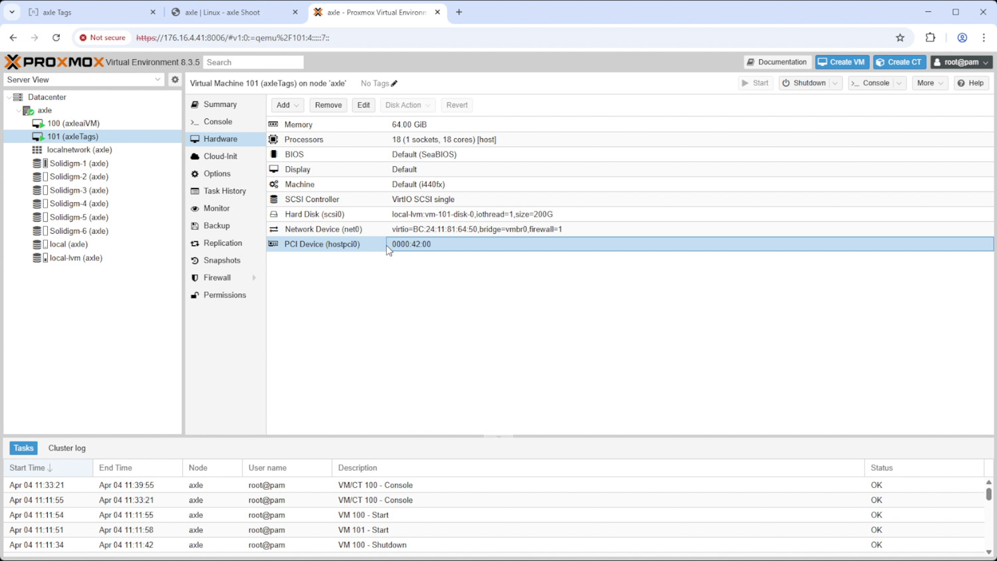Open the browser extensions puzzle icon
This screenshot has height=561, width=997.
click(931, 38)
